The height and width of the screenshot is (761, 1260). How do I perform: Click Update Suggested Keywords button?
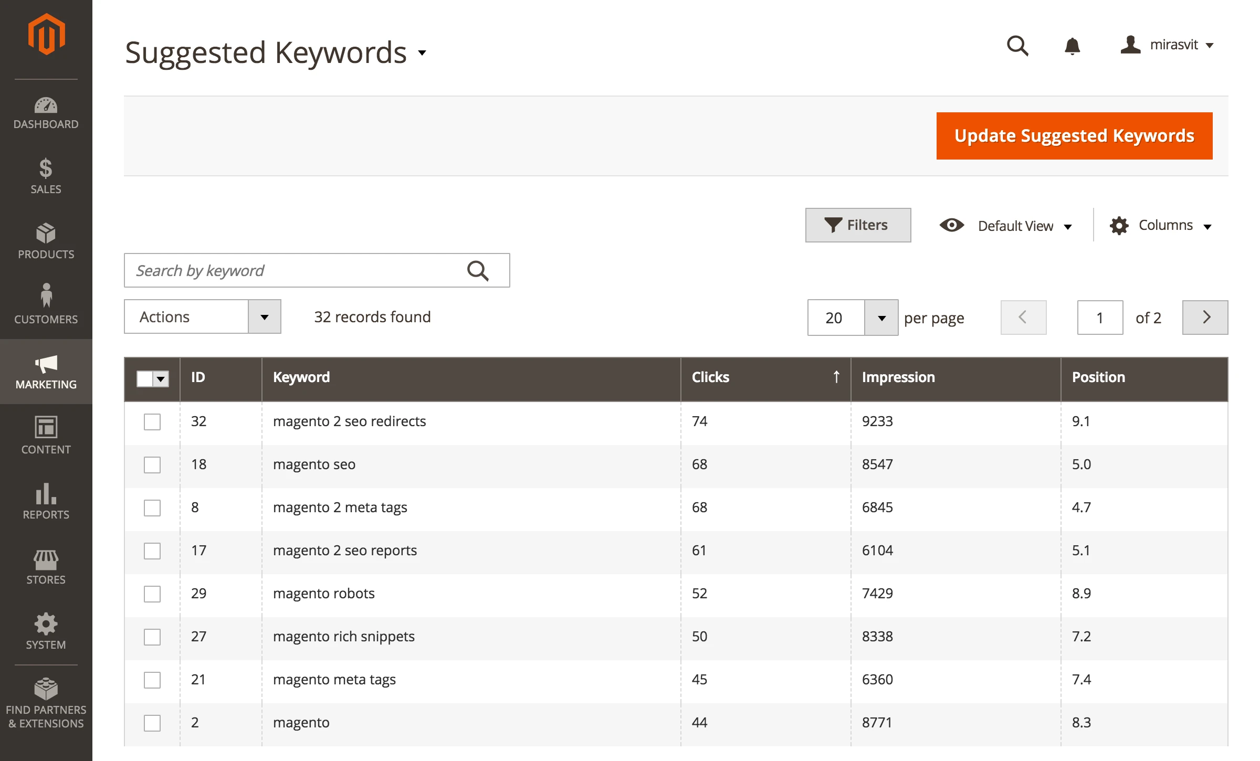[x=1074, y=136]
